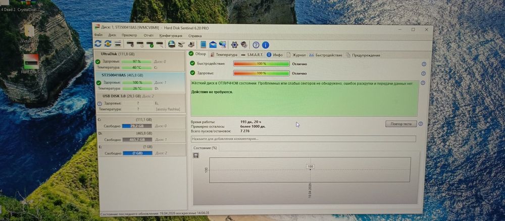The image size is (505, 221).
Task: Select the USB DISK 3.0 drive entry
Action: coord(140,103)
